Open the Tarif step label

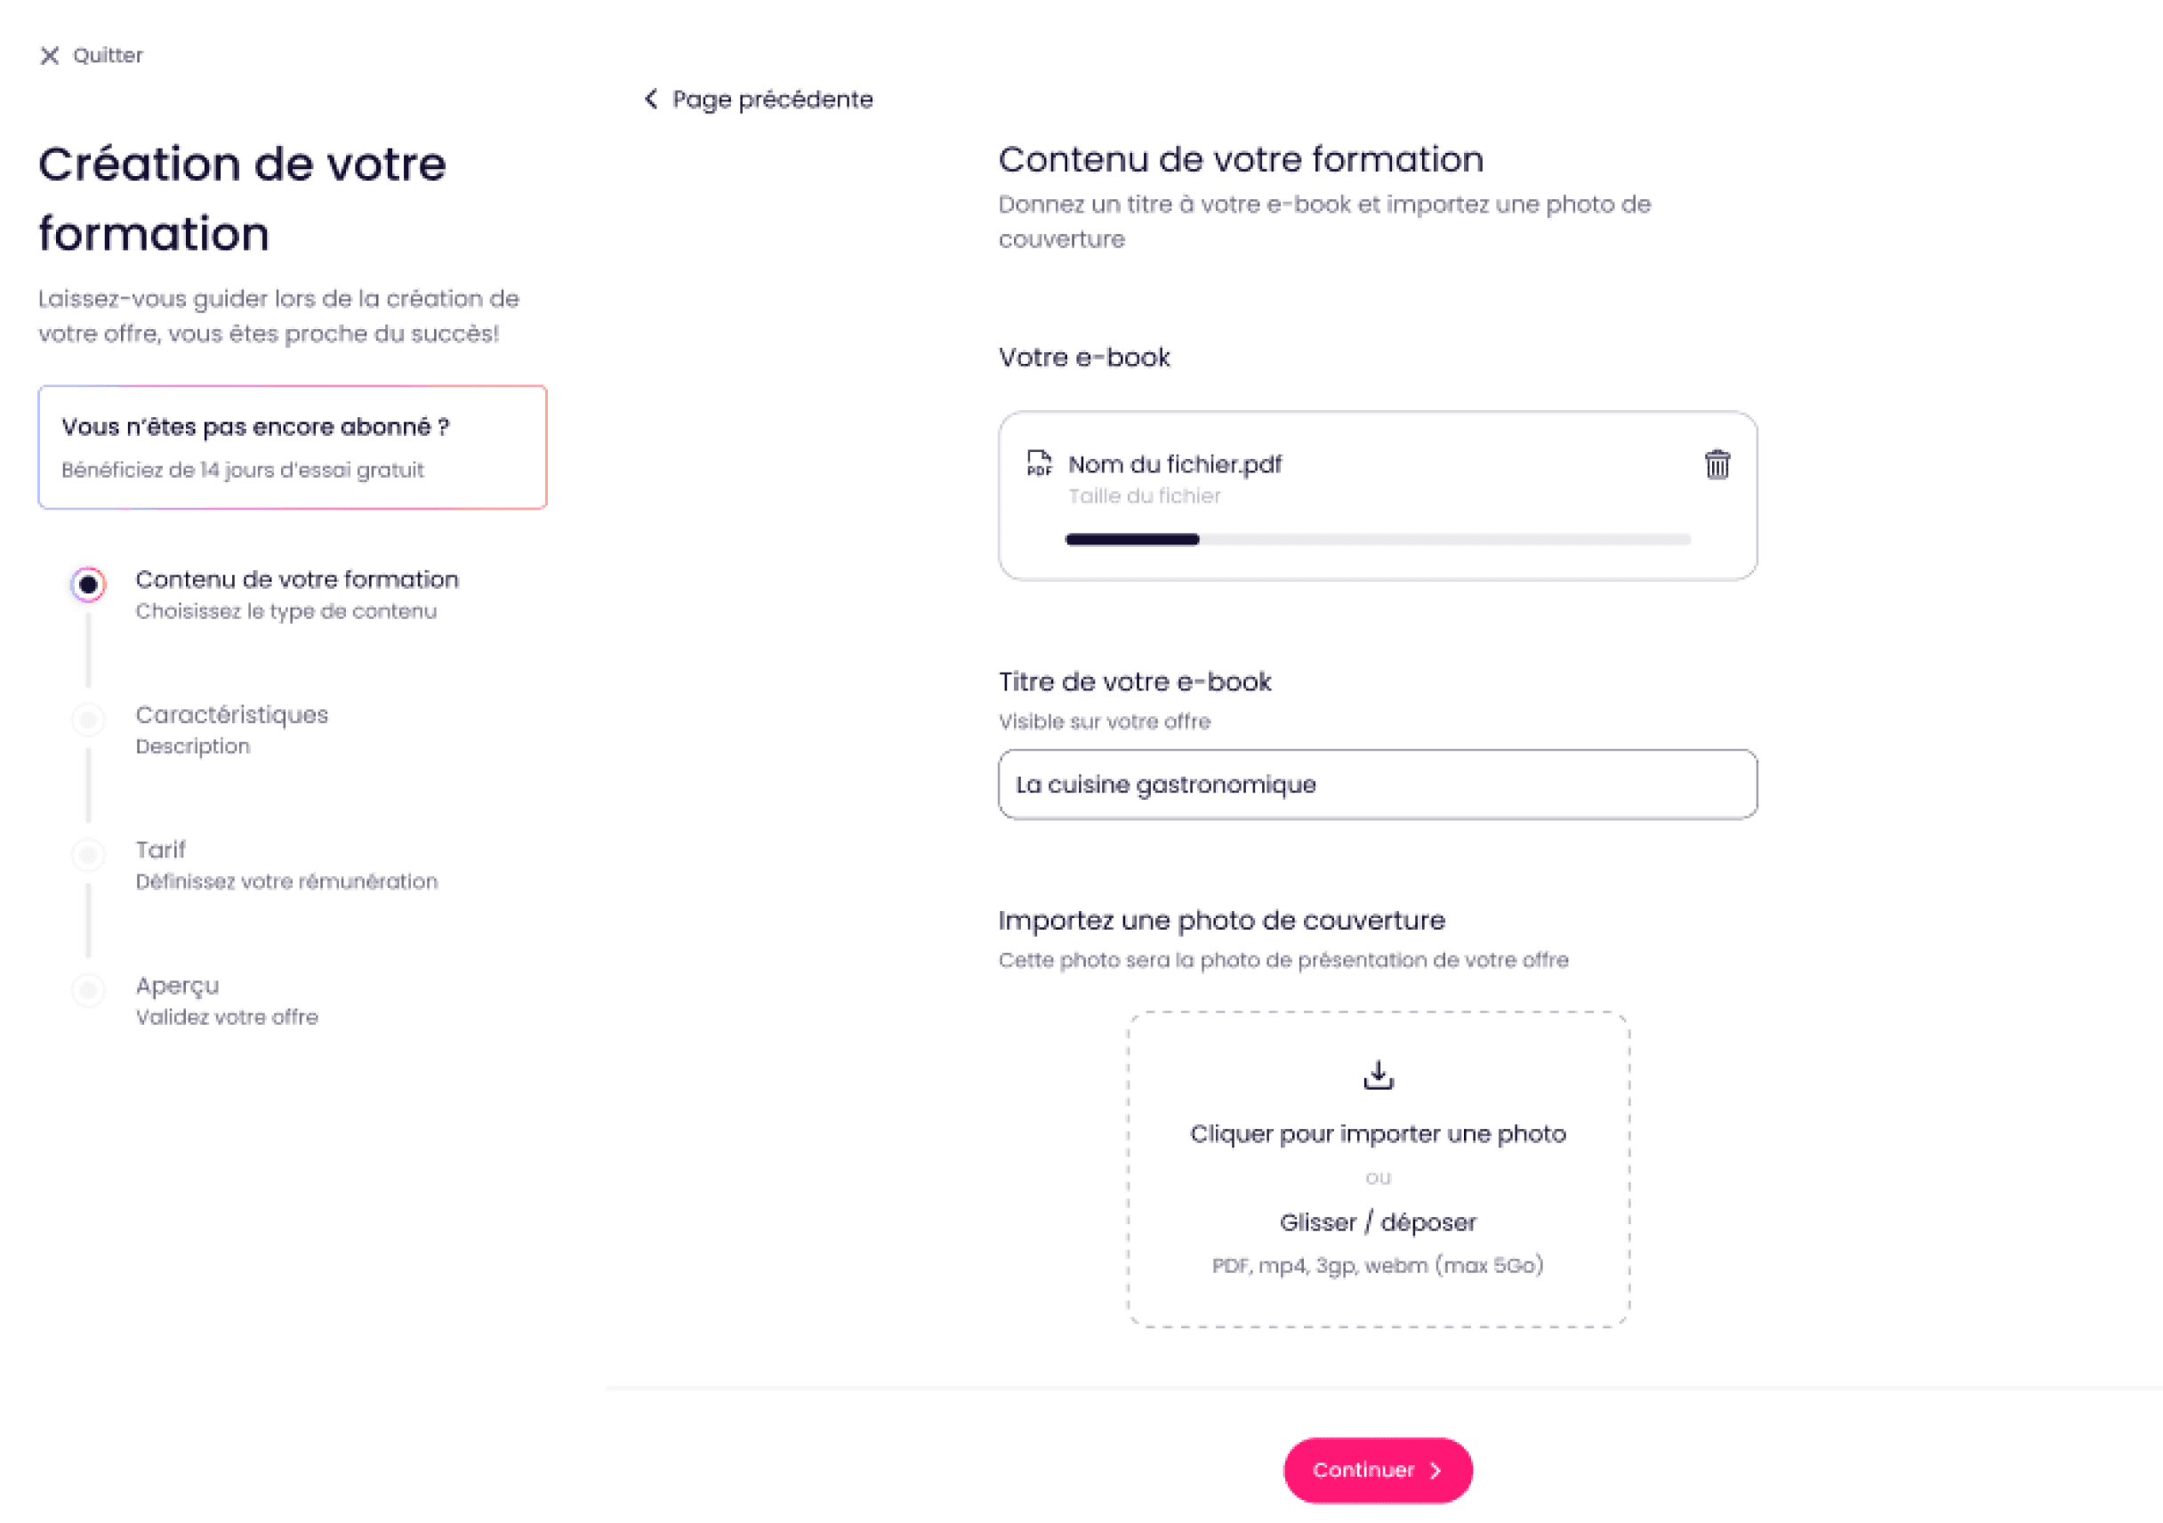tap(161, 850)
